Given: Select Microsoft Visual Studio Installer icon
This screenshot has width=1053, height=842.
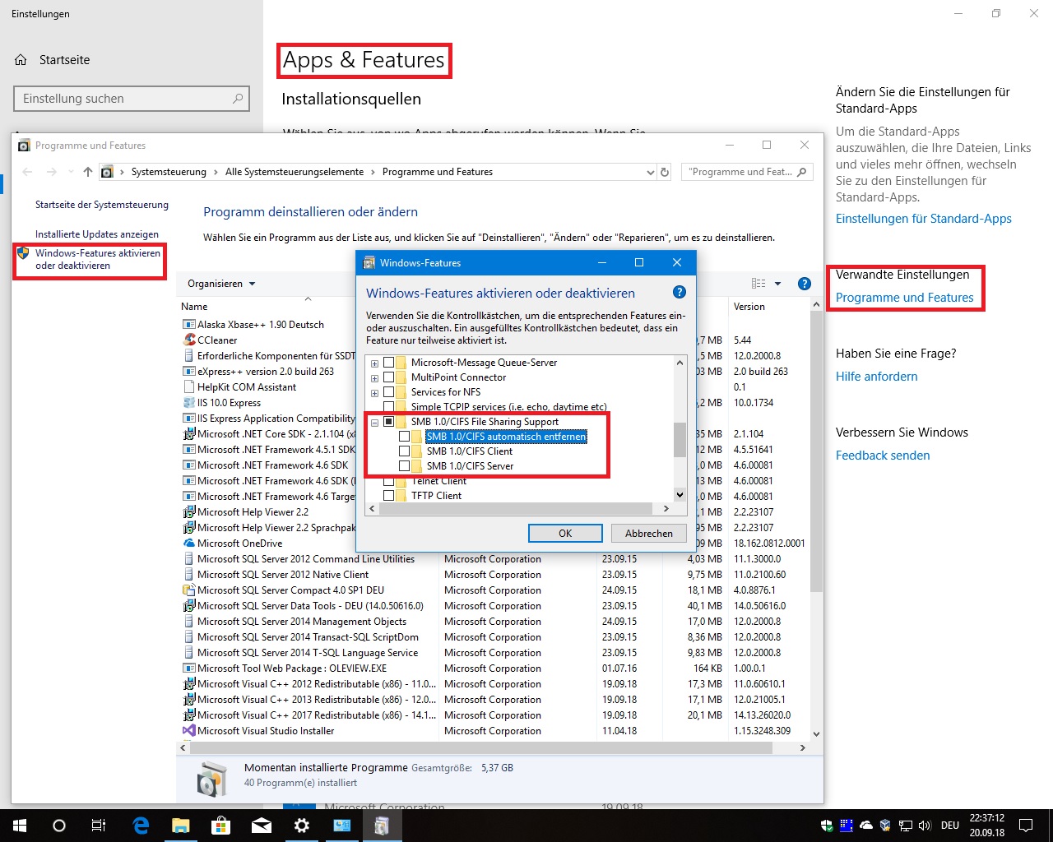Looking at the screenshot, I should click(x=189, y=731).
